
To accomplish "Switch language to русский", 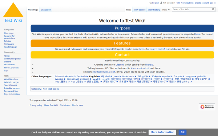I will (85, 79).
